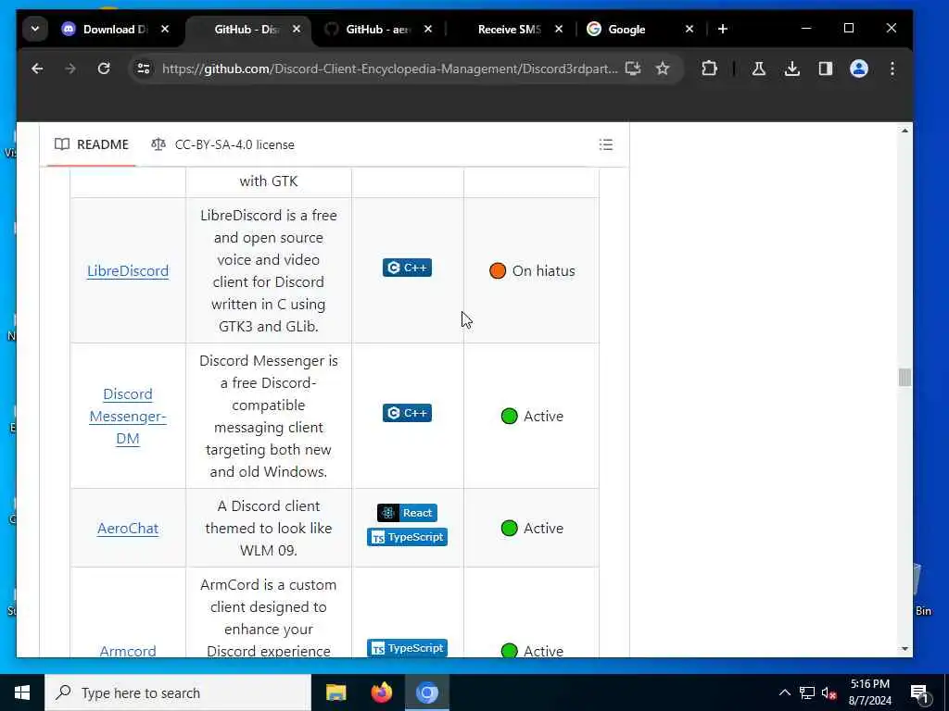949x711 pixels.
Task: Click the taskbar clock 5:16 PM
Action: click(x=869, y=684)
